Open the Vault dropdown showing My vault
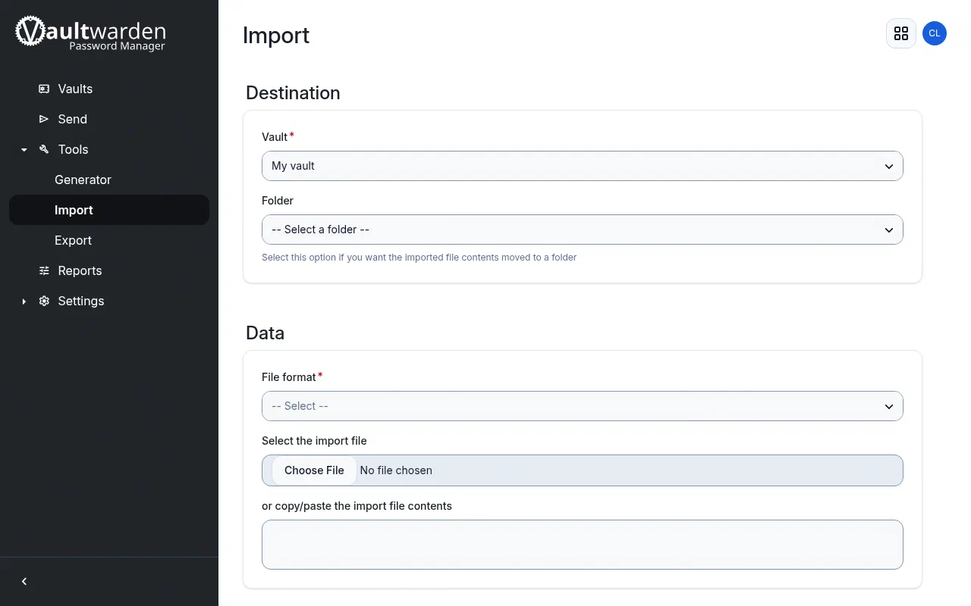 point(583,166)
